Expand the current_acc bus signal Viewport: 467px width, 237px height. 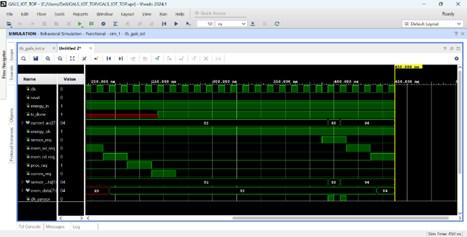click(x=22, y=122)
